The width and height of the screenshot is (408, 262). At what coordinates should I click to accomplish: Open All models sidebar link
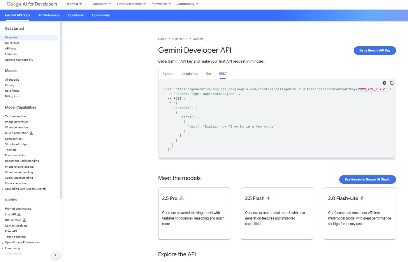12,80
